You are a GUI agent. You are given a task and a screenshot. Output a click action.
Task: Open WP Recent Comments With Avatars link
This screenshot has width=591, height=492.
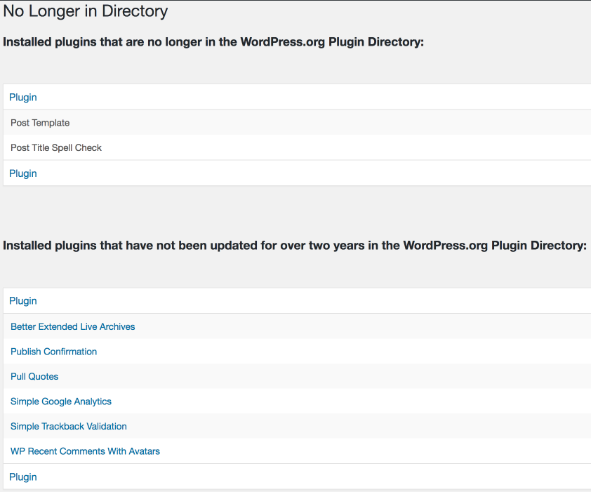85,451
